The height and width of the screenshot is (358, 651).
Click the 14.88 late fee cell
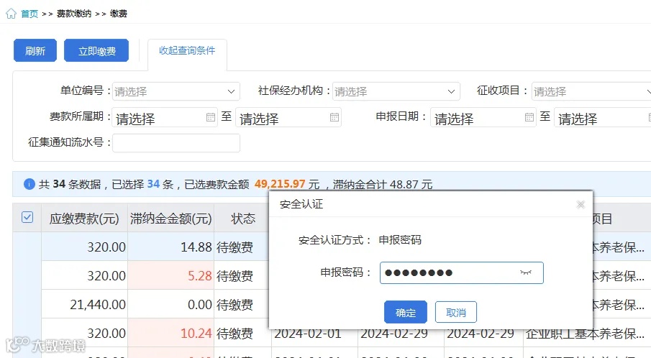pyautogui.click(x=171, y=247)
